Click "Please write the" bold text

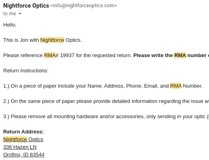pyautogui.click(x=153, y=55)
